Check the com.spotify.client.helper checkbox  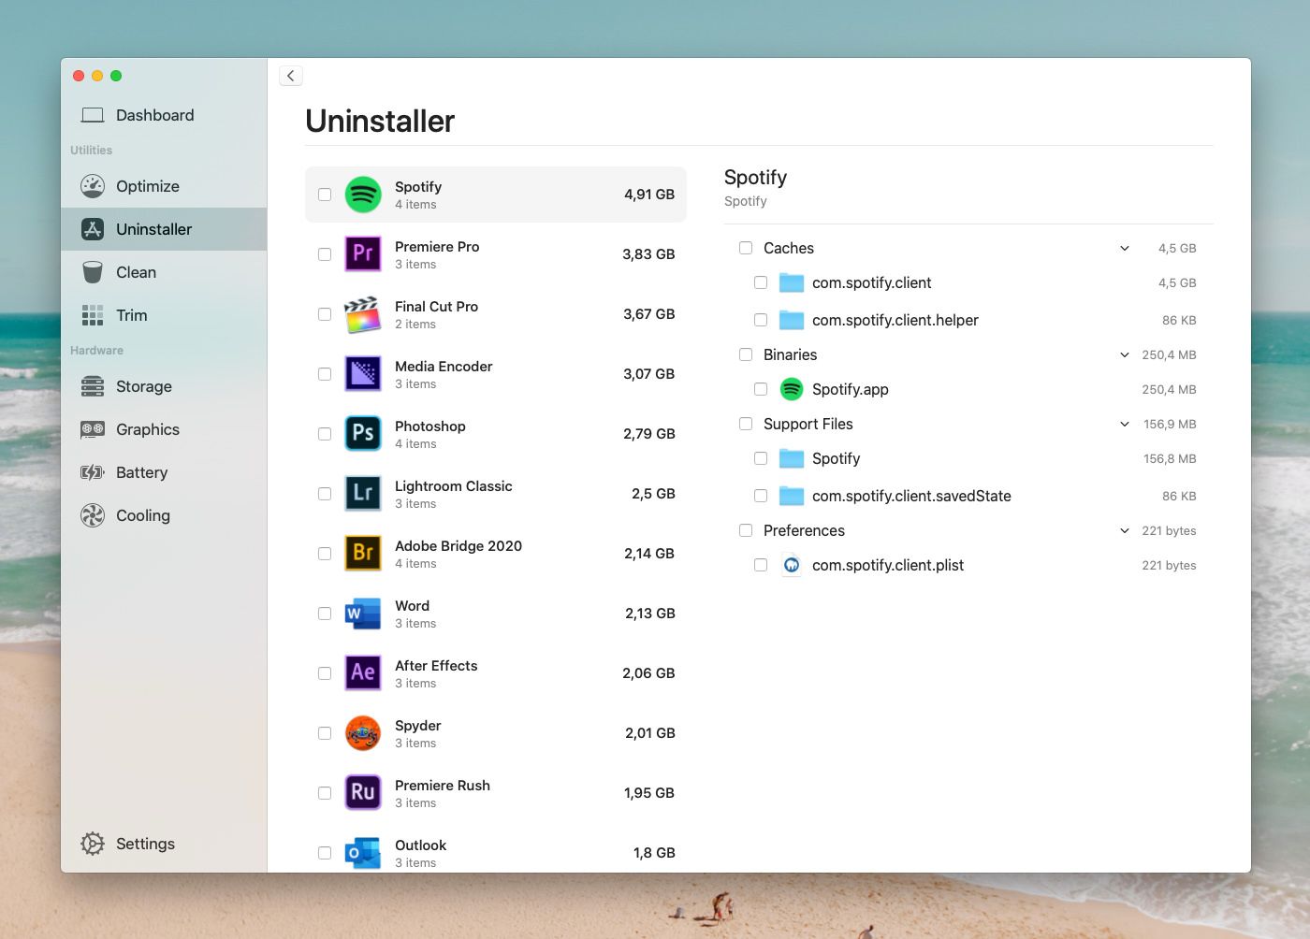tap(761, 320)
